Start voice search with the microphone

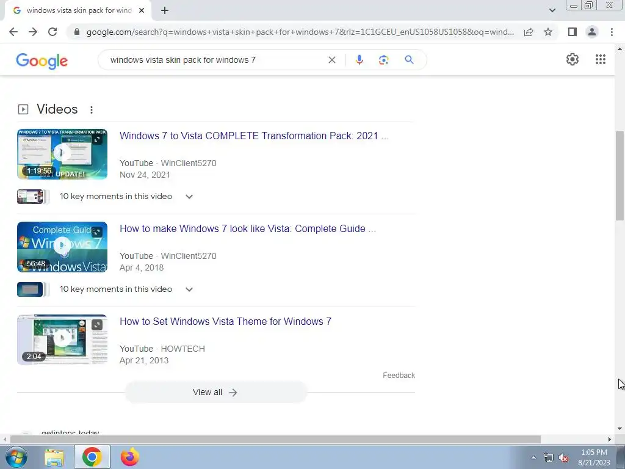click(359, 60)
